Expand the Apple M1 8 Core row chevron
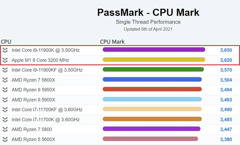 pyautogui.click(x=5, y=60)
